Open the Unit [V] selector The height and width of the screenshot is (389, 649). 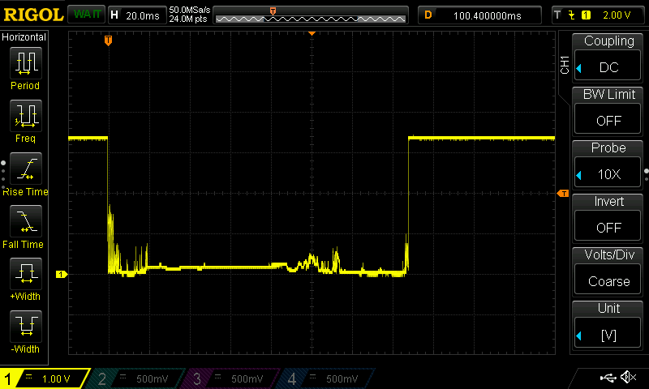point(608,335)
